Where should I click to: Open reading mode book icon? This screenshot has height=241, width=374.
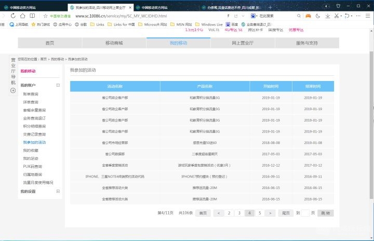click(32, 16)
